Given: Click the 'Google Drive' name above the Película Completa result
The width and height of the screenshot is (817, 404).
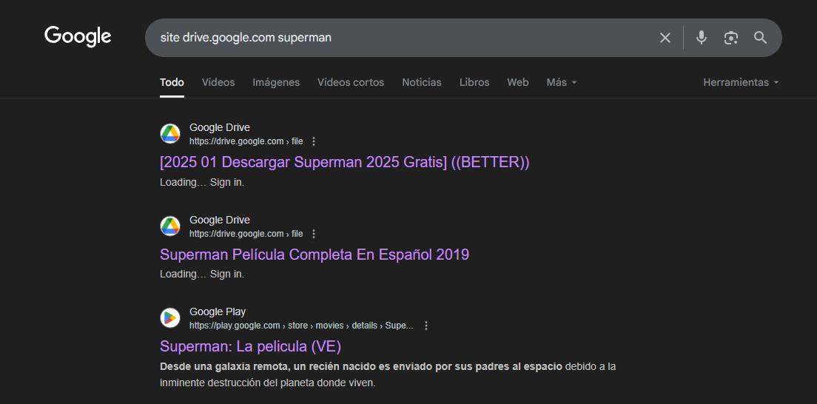Looking at the screenshot, I should (219, 220).
